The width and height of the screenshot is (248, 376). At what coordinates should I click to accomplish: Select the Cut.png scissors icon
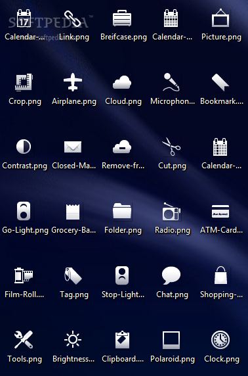coord(171,147)
